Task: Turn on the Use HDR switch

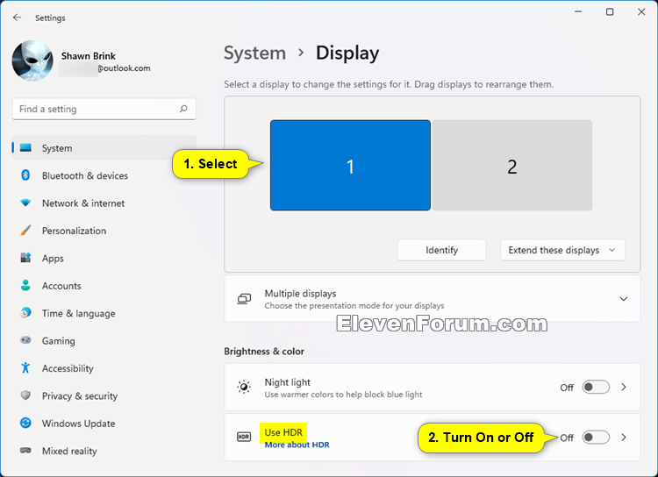Action: (x=596, y=438)
